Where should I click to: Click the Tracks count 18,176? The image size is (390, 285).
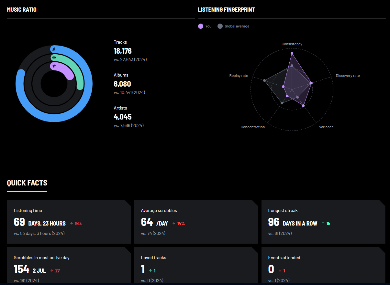(x=123, y=51)
